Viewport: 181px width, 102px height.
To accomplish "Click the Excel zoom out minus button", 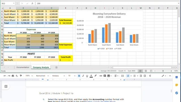I will pyautogui.click(x=155, y=71).
